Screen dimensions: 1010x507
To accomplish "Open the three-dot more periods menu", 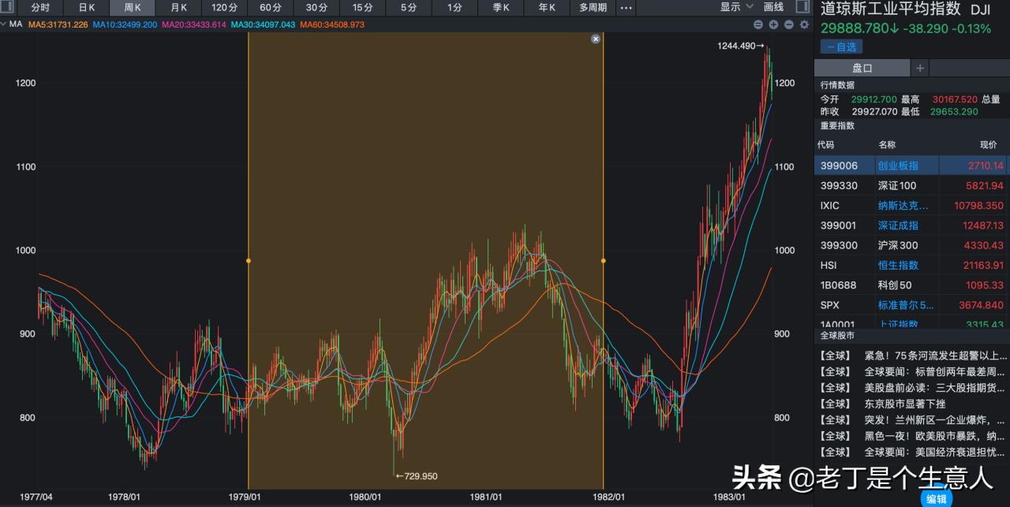I will pos(626,7).
